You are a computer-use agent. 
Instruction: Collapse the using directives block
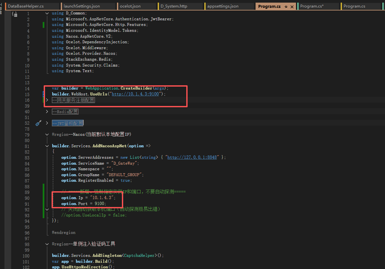coord(47,13)
